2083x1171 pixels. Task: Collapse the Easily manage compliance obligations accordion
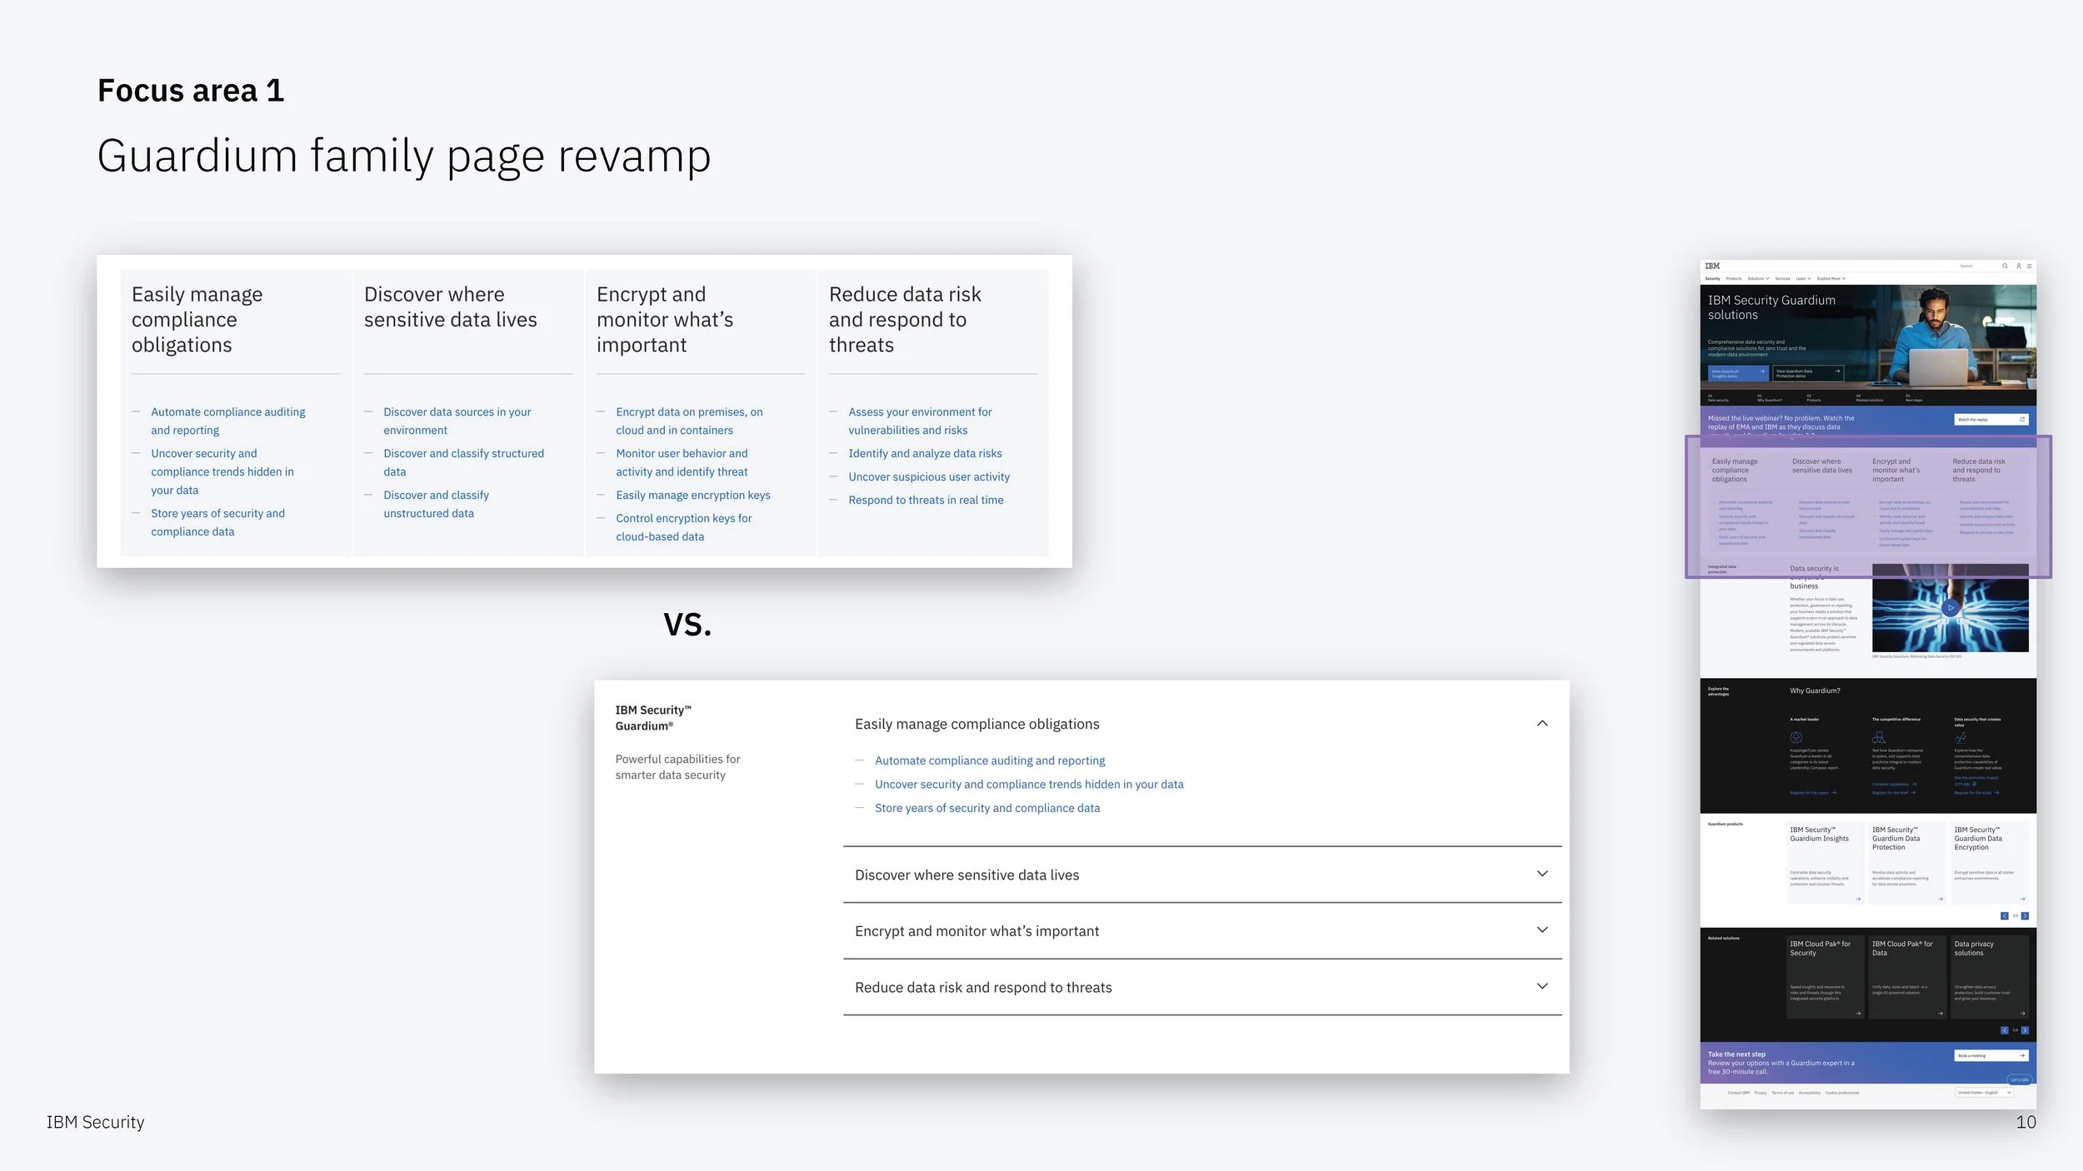(1542, 723)
